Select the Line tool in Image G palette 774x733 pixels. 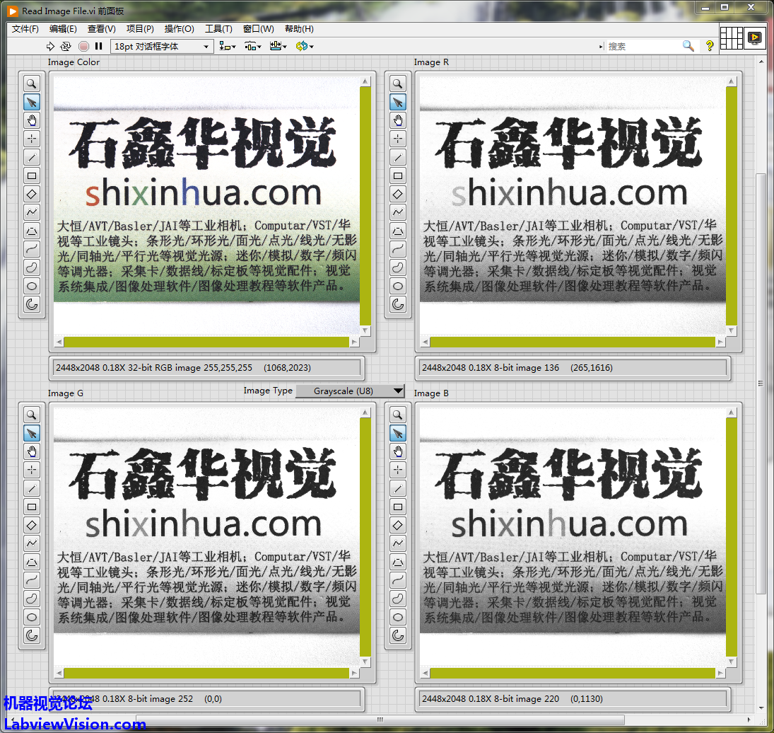point(32,488)
